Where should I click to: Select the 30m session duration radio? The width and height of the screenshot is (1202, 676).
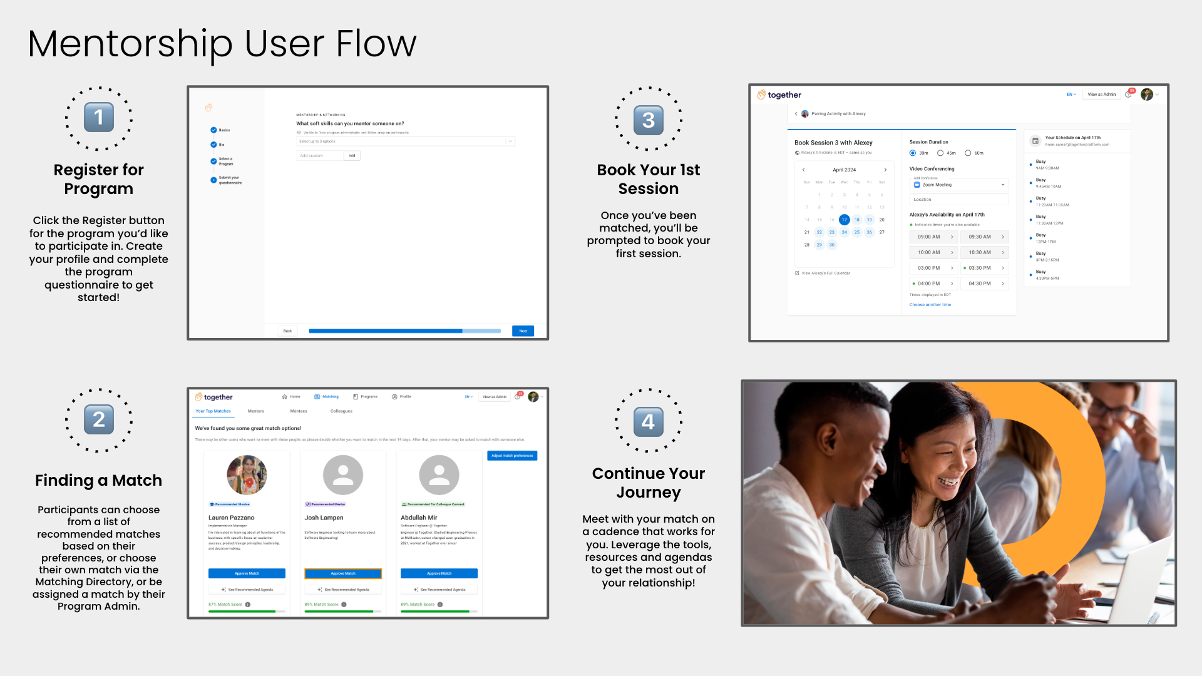pyautogui.click(x=913, y=153)
